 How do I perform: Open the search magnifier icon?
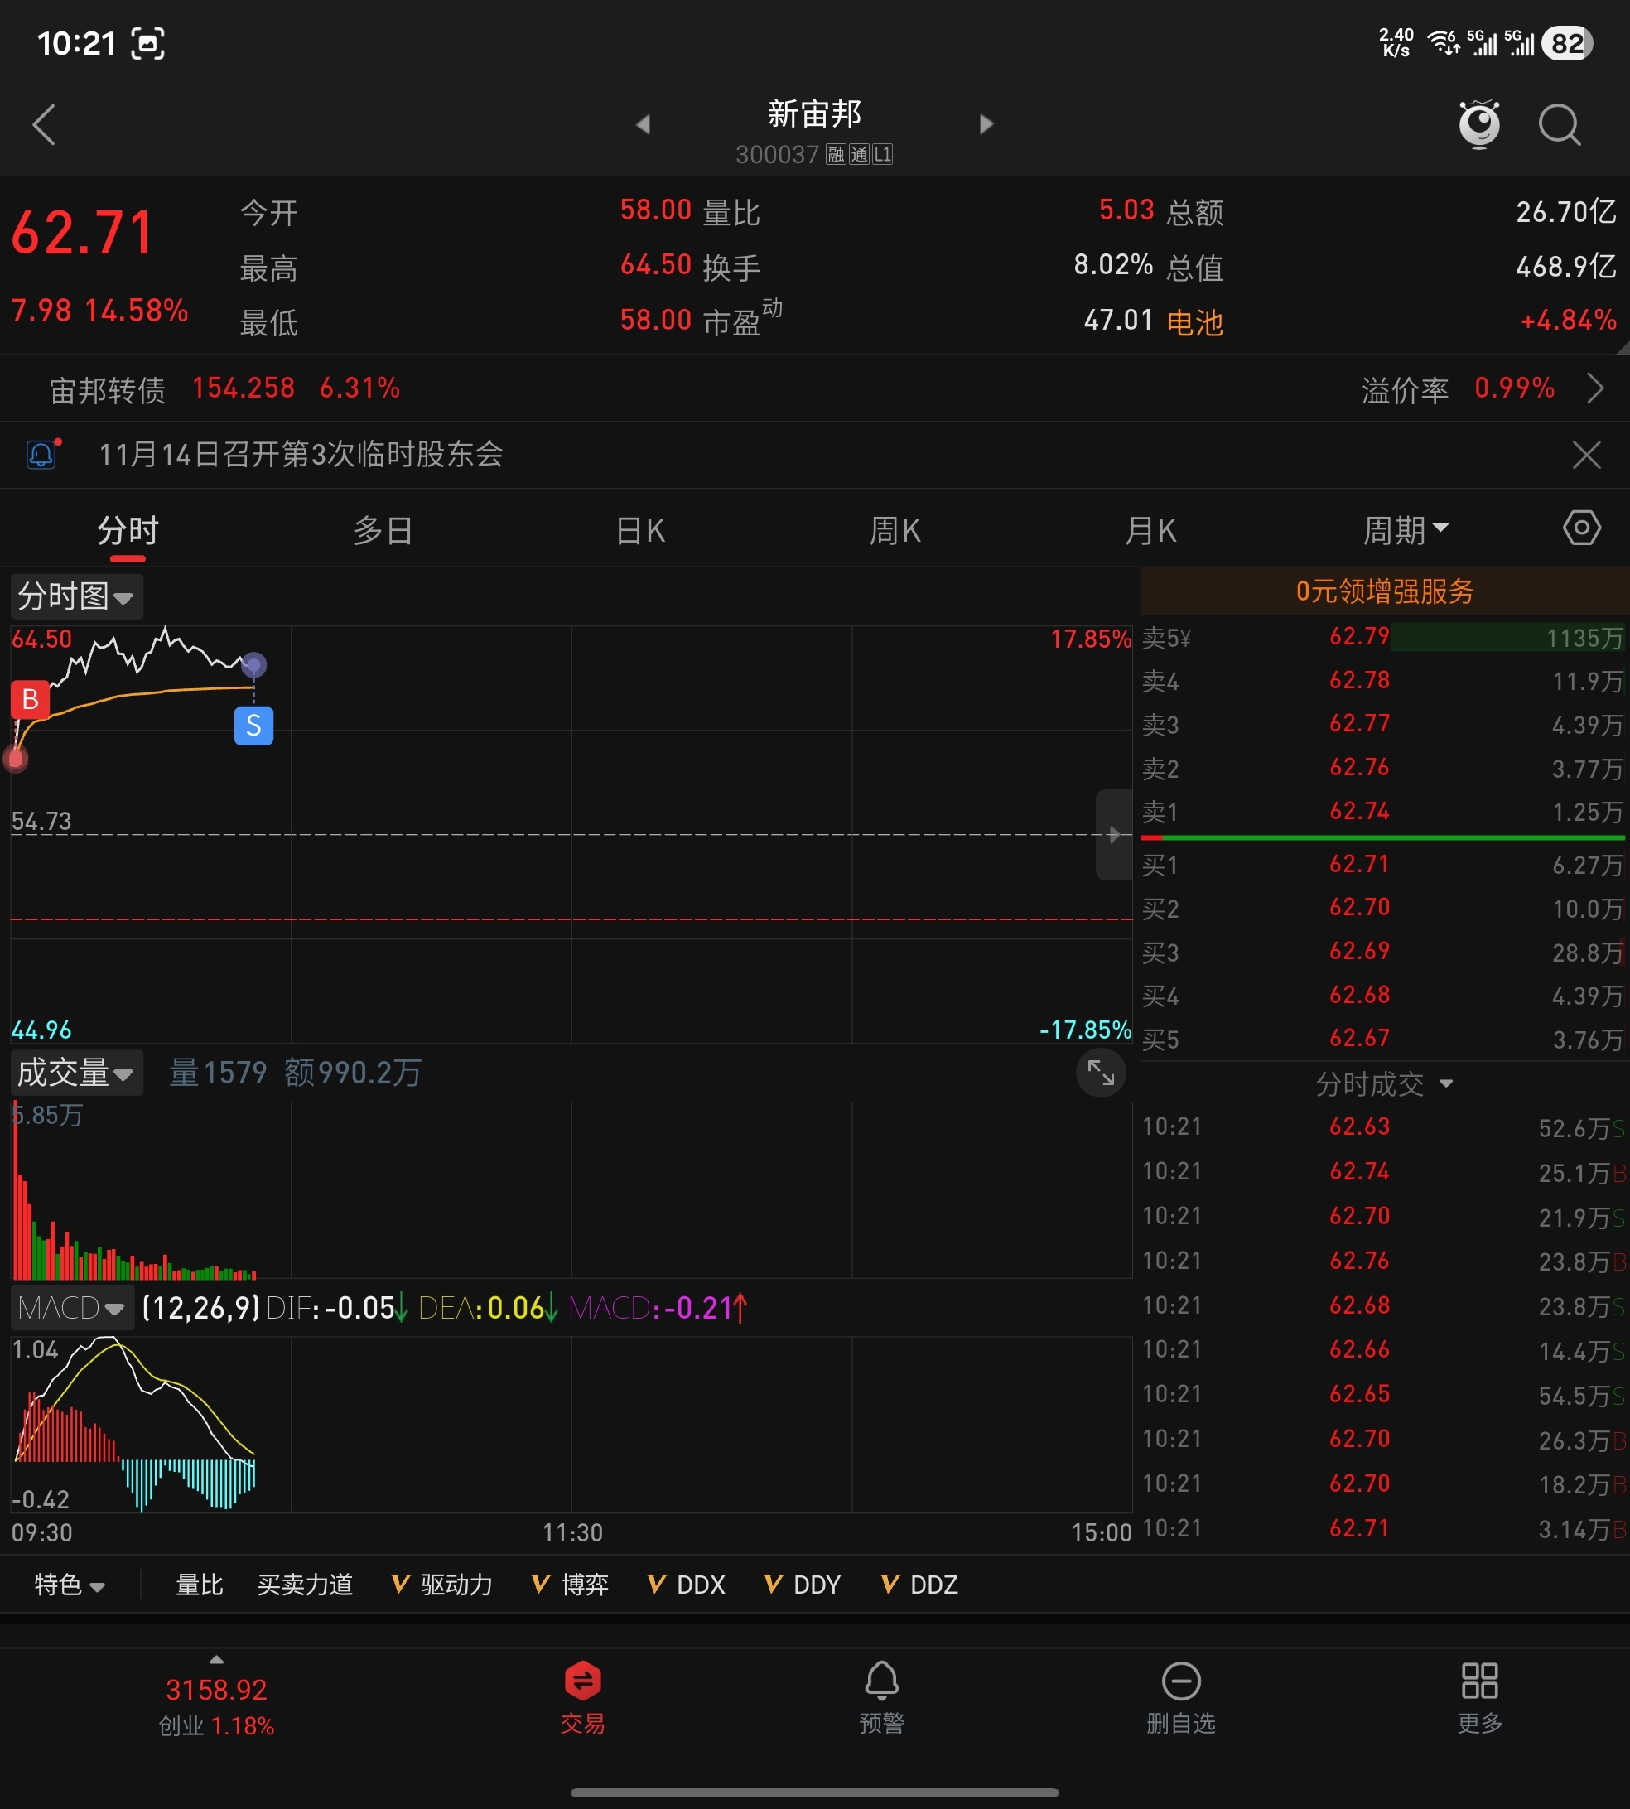coord(1560,124)
